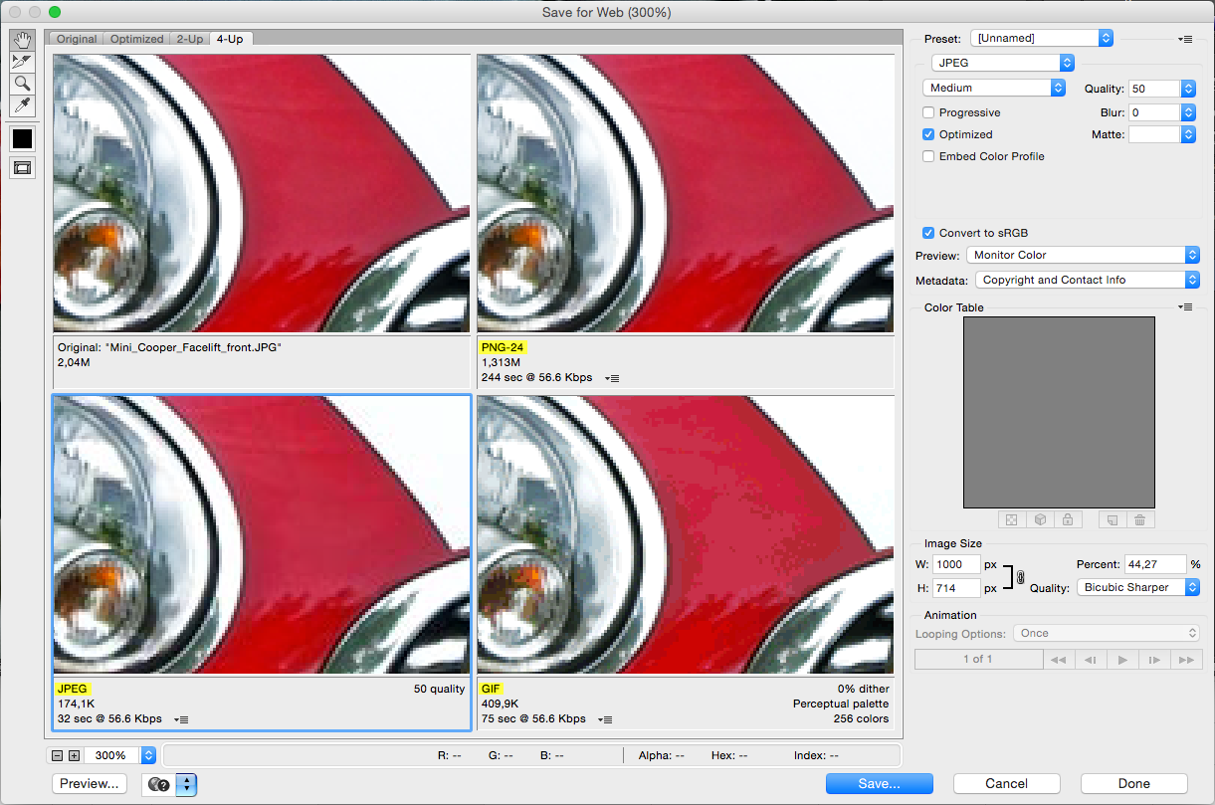Click the zoom in plus icon

coord(74,755)
